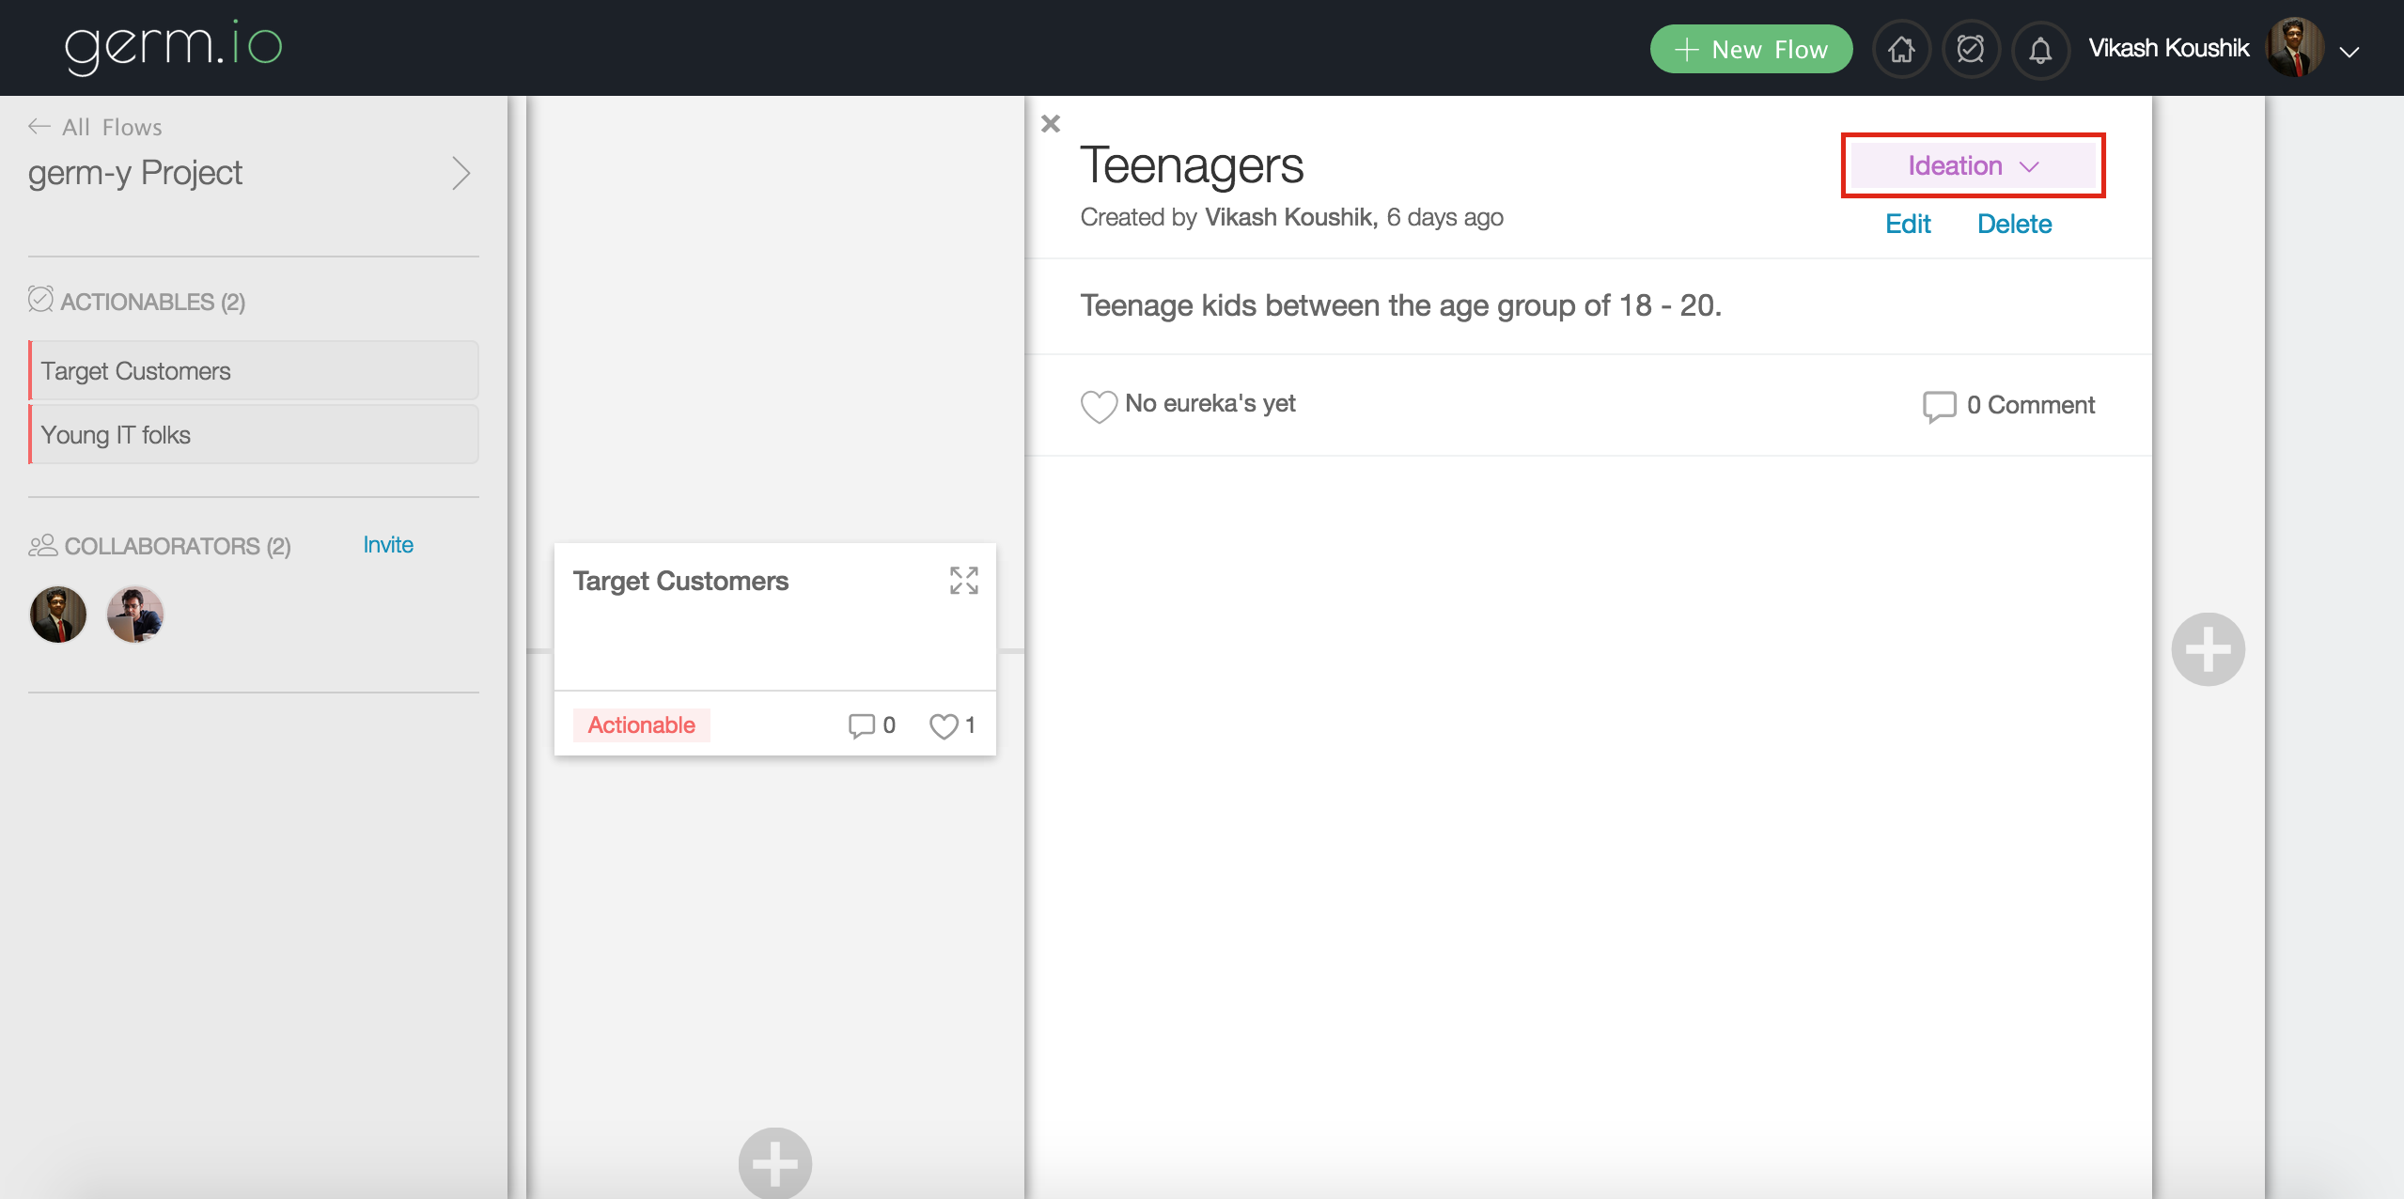
Task: Click the home icon in header
Action: (x=1901, y=49)
